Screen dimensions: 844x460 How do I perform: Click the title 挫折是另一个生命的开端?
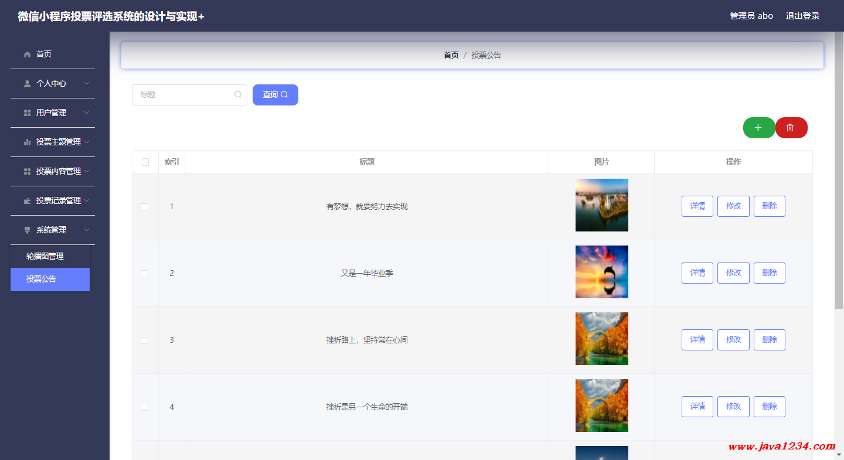coord(367,407)
